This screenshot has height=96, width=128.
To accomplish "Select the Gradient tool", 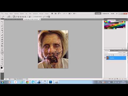I will pos(2,46).
